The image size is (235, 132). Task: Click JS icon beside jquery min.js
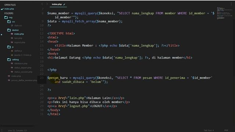(12, 55)
